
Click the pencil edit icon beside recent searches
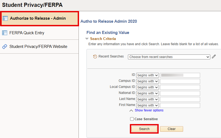[x=214, y=57]
